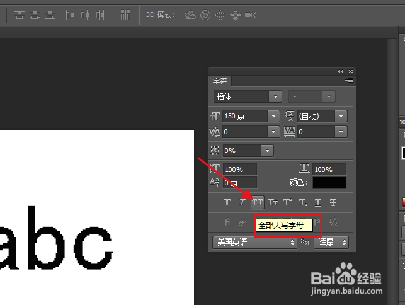Expand the kerning dropdown arrow

pyautogui.click(x=273, y=132)
